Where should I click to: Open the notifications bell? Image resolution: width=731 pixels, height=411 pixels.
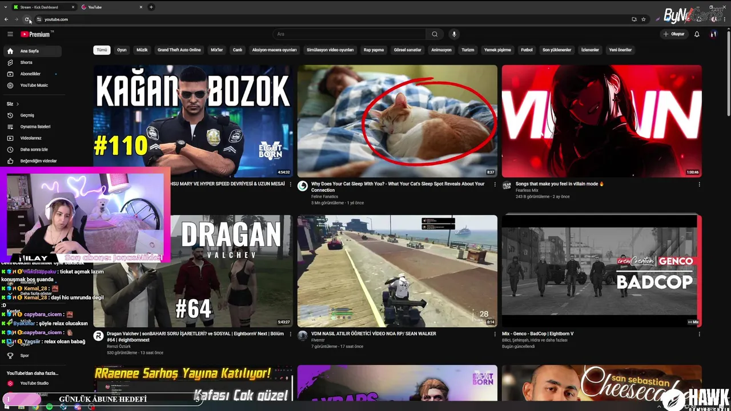coord(697,34)
